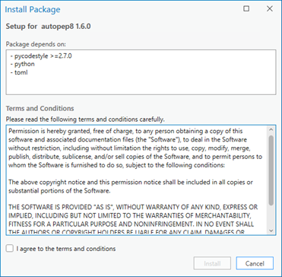Click the license scrollbar up arrow

pyautogui.click(x=271, y=129)
